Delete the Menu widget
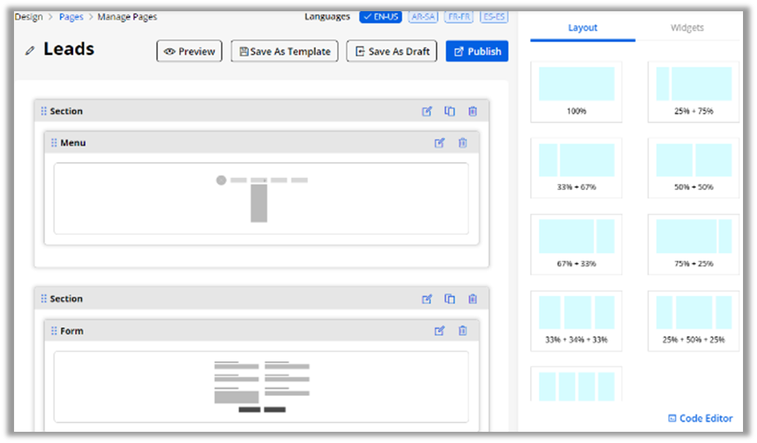This screenshot has width=757, height=443. pyautogui.click(x=462, y=143)
